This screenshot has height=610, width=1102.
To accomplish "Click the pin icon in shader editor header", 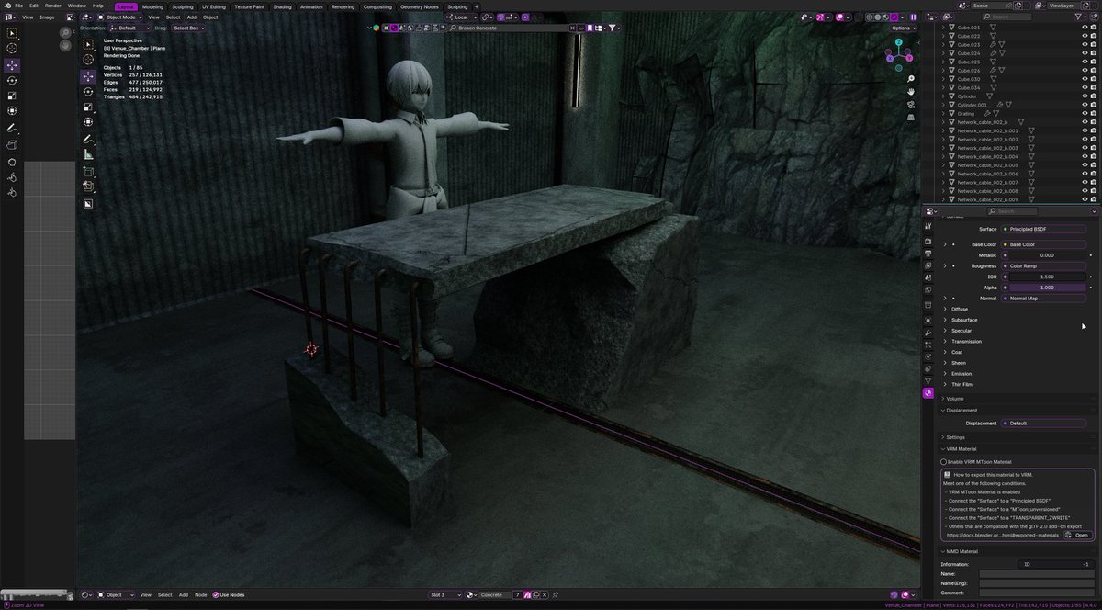I will click(556, 595).
